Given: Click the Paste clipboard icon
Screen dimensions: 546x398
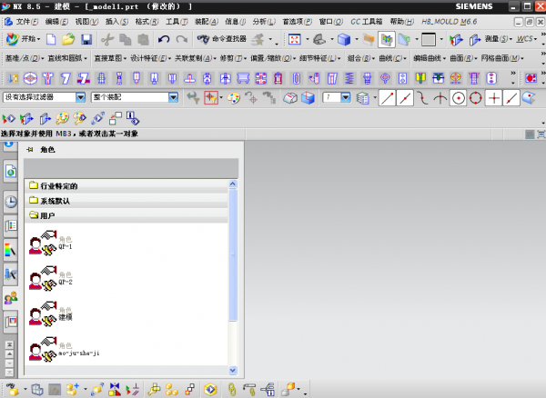Looking at the screenshot, I should [x=143, y=39].
